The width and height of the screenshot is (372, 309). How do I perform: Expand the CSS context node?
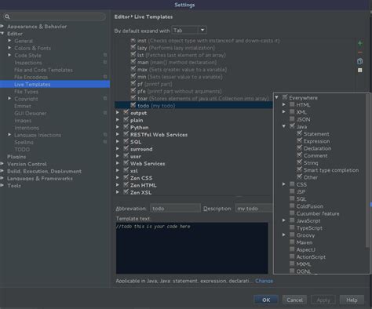click(284, 184)
